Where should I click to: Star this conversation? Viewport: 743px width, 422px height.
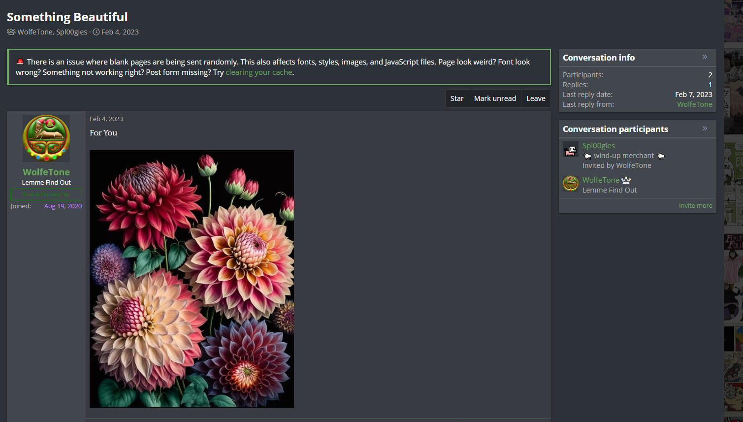[456, 98]
